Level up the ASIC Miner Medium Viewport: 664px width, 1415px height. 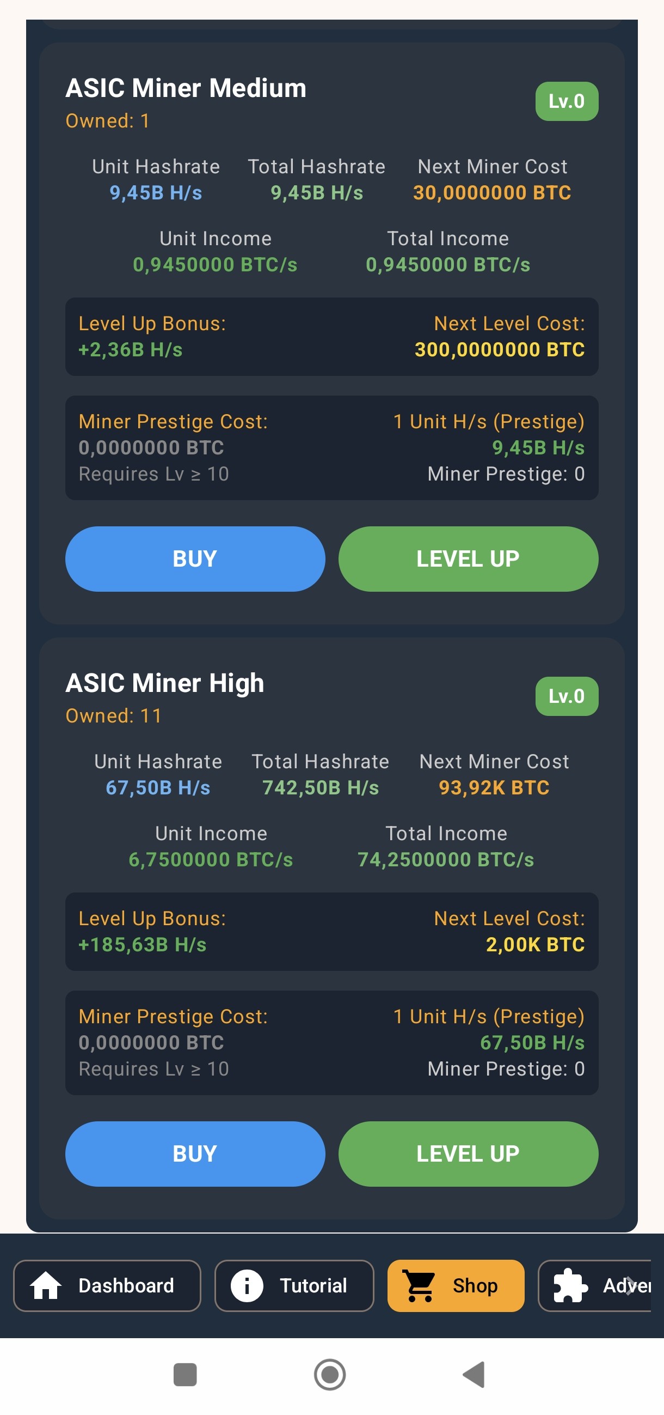pos(468,558)
